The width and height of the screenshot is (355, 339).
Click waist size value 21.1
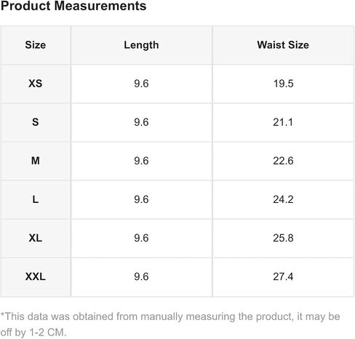(x=283, y=122)
